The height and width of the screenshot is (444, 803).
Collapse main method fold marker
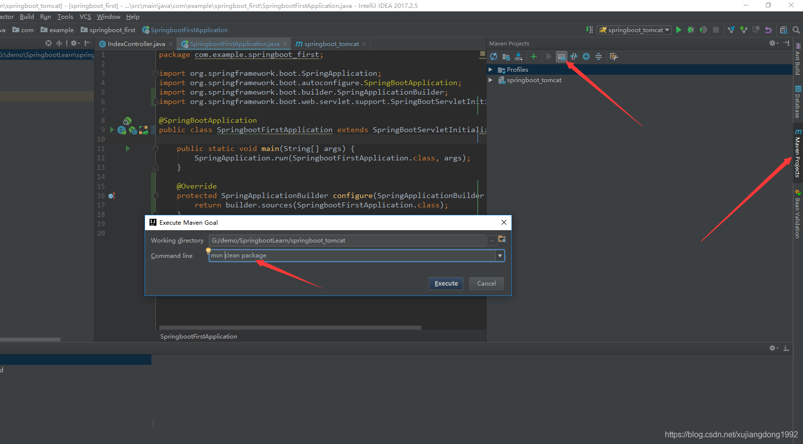click(155, 148)
